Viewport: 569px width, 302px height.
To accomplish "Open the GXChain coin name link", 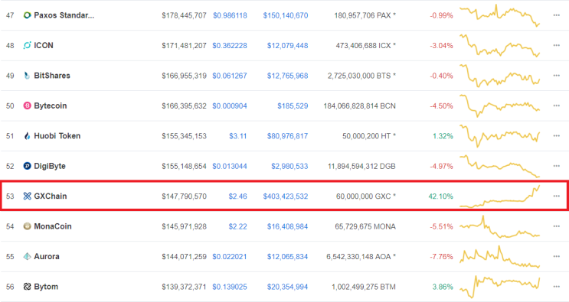I will coord(50,196).
